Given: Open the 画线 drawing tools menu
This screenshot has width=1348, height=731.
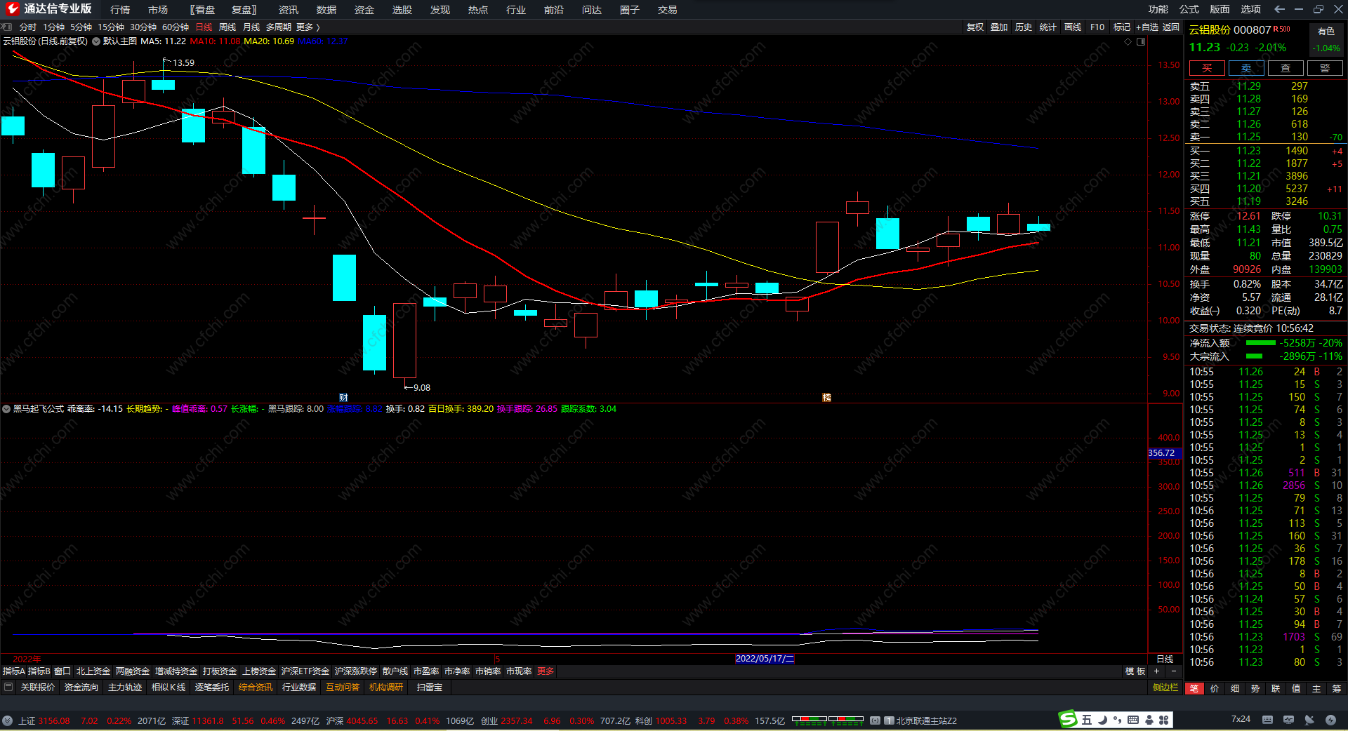Looking at the screenshot, I should [x=1073, y=27].
